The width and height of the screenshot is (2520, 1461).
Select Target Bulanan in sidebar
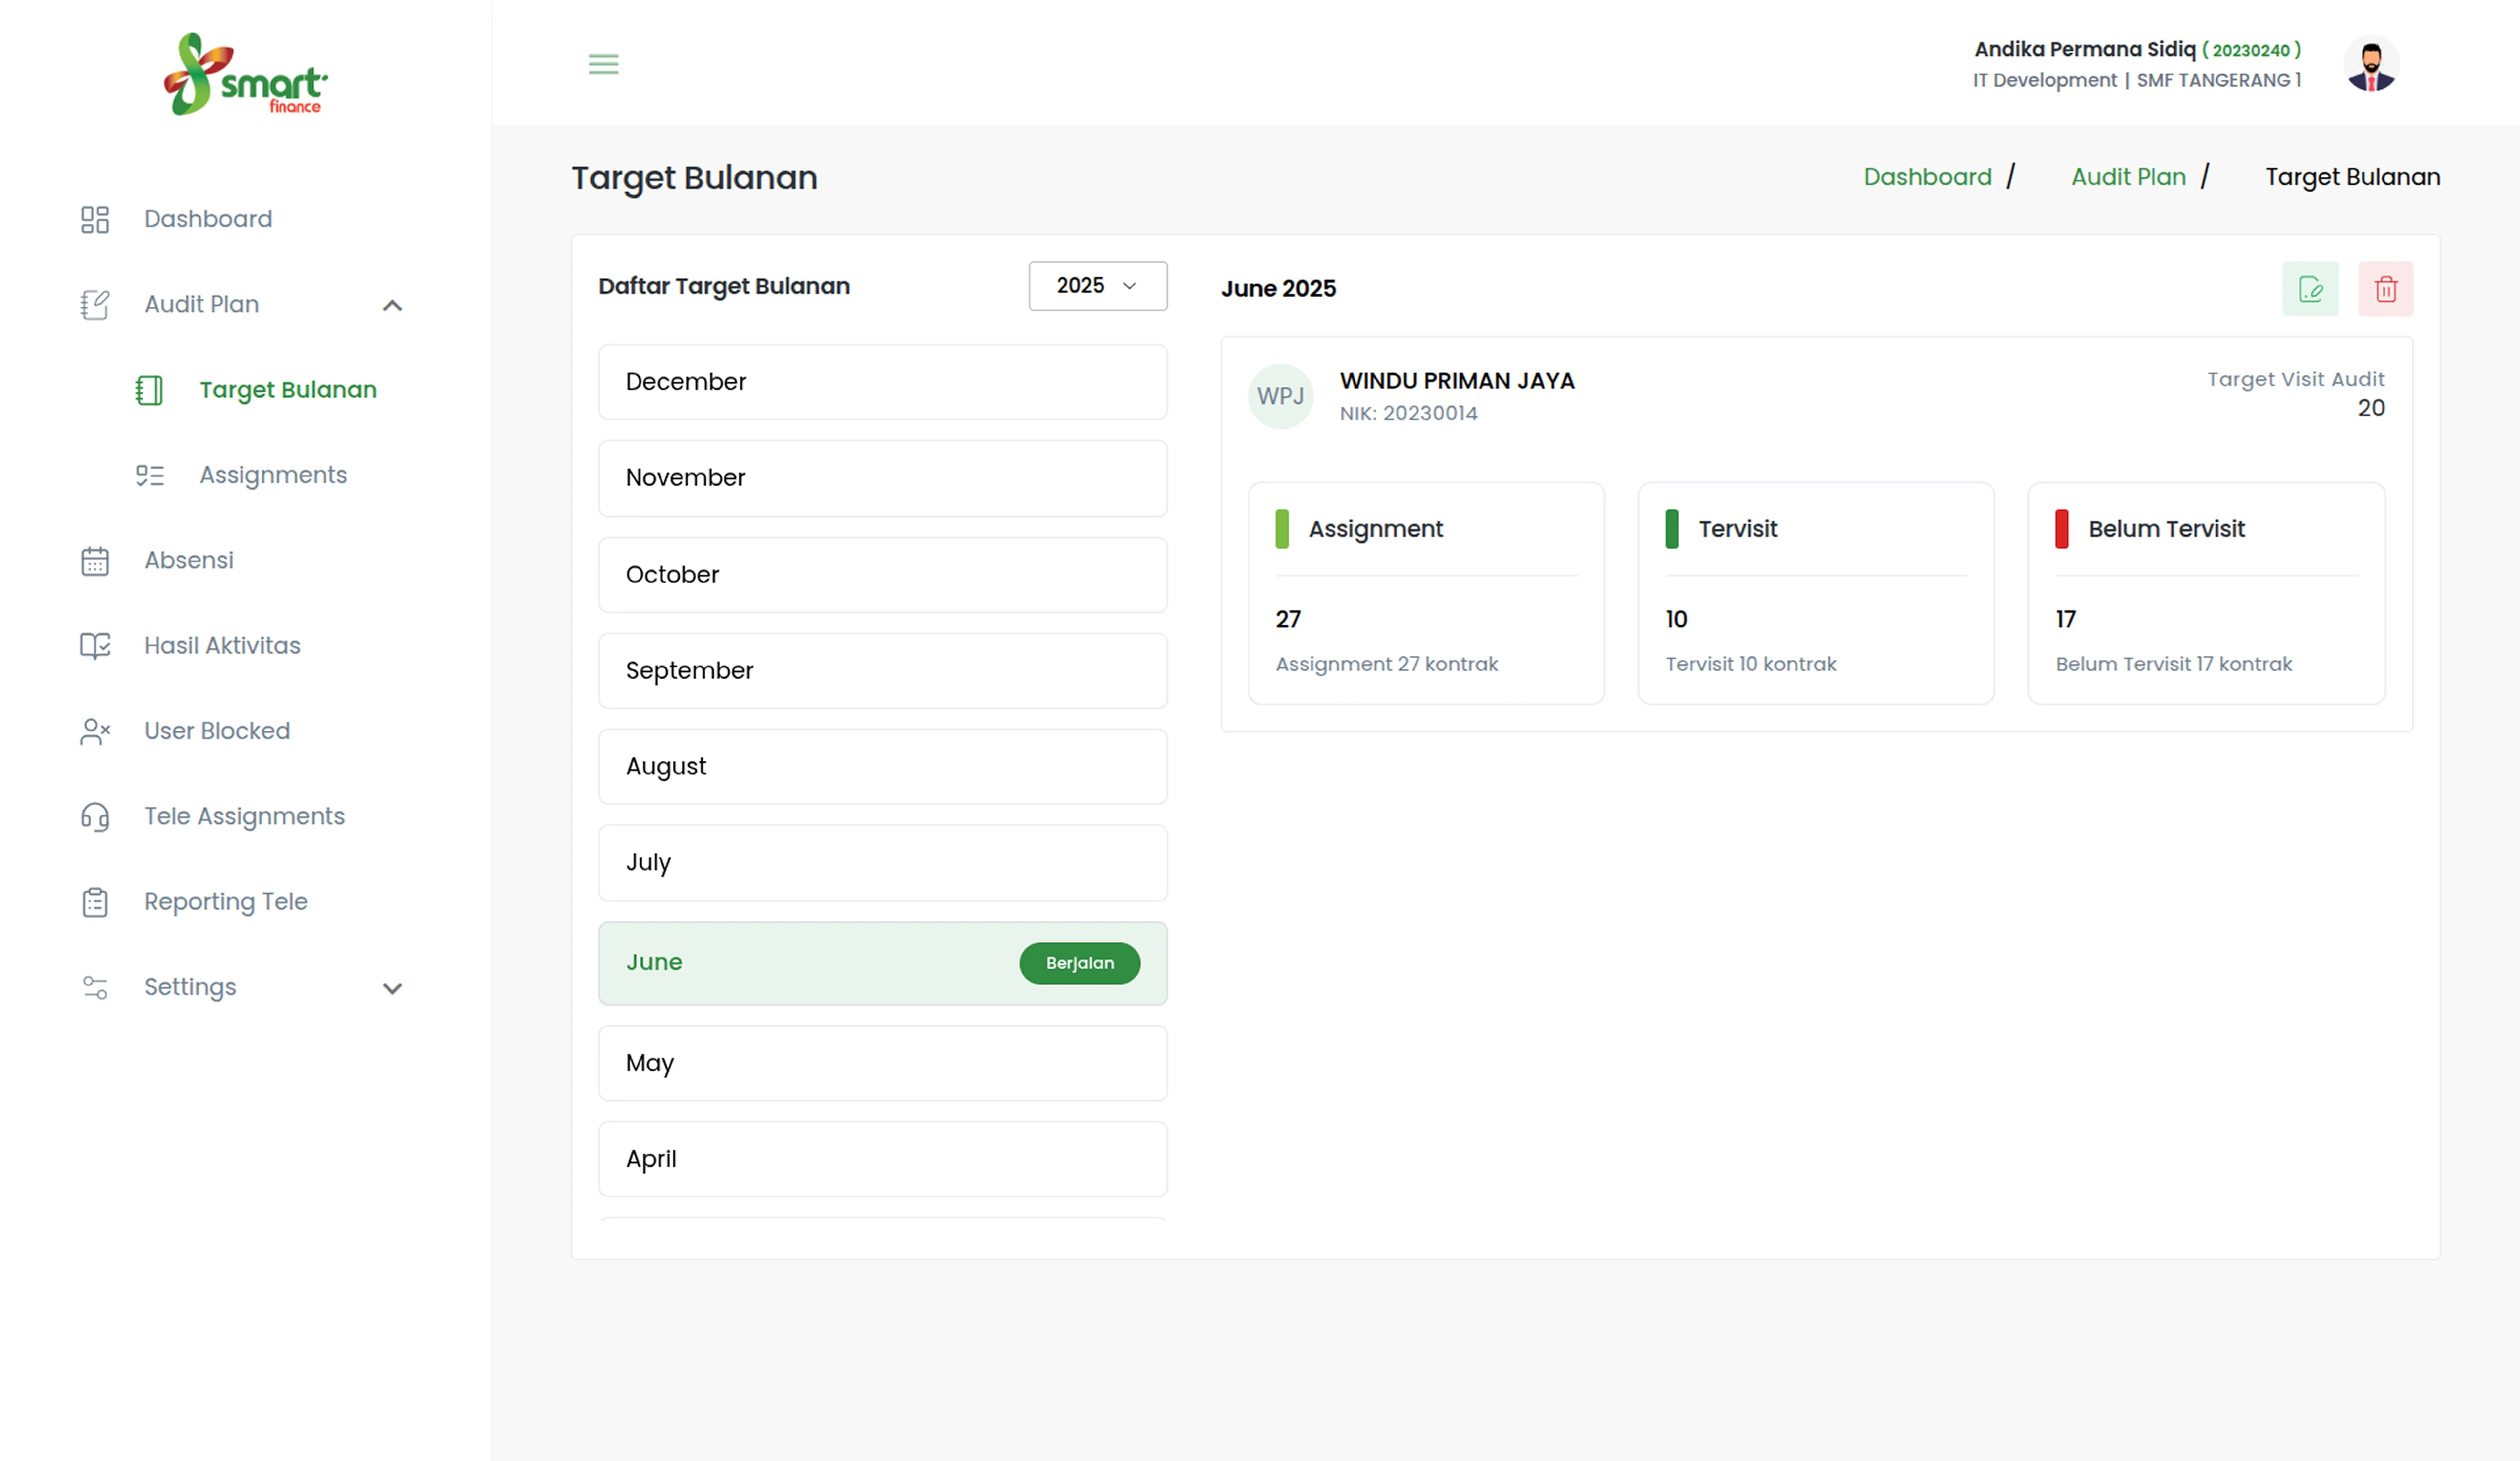(x=288, y=390)
